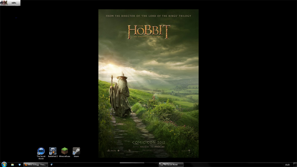
Task: Click the 15:25 taskbar clock
Action: coord(287,165)
